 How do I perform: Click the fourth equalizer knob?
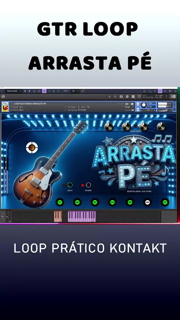click(161, 127)
